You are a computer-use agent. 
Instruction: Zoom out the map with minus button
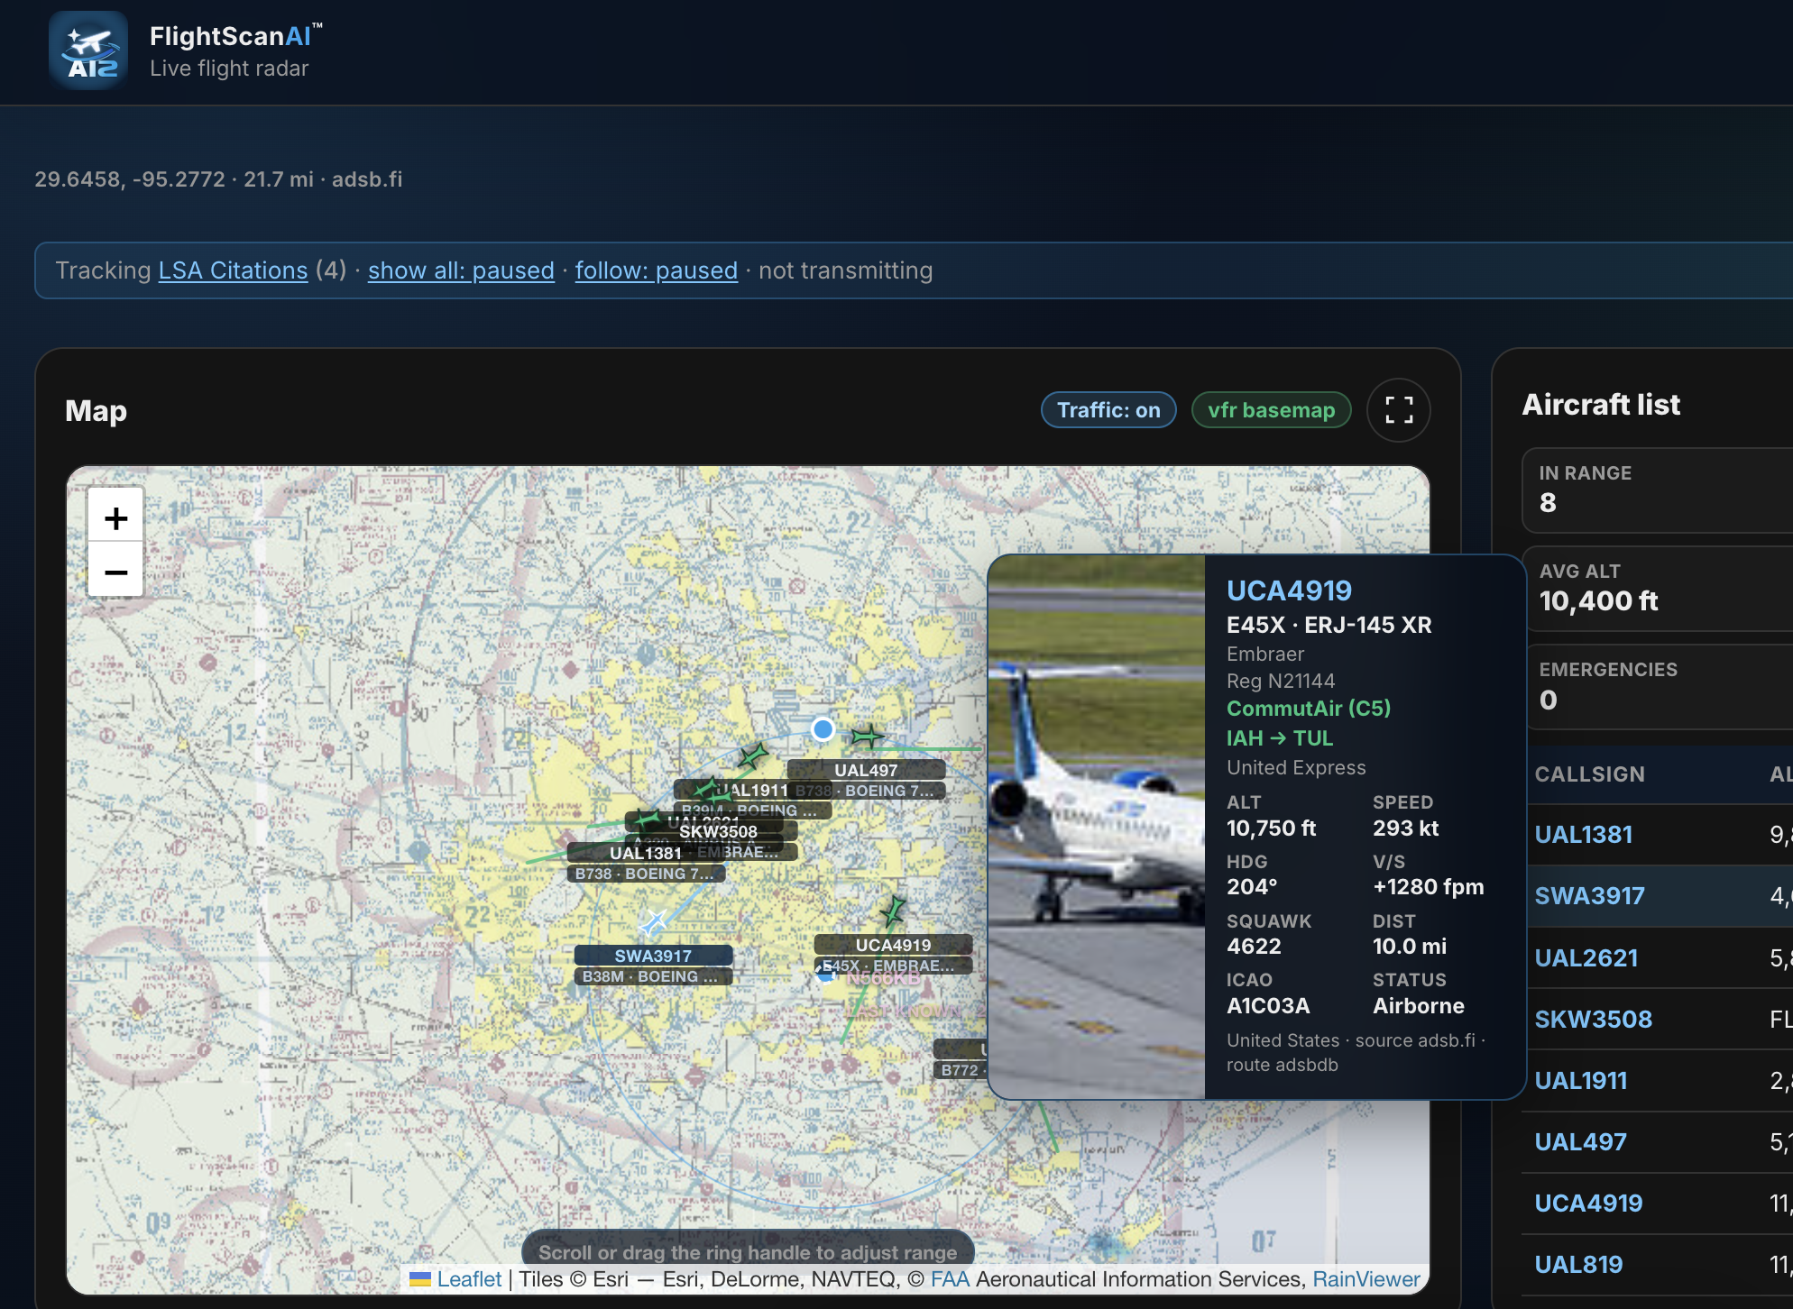click(x=115, y=572)
